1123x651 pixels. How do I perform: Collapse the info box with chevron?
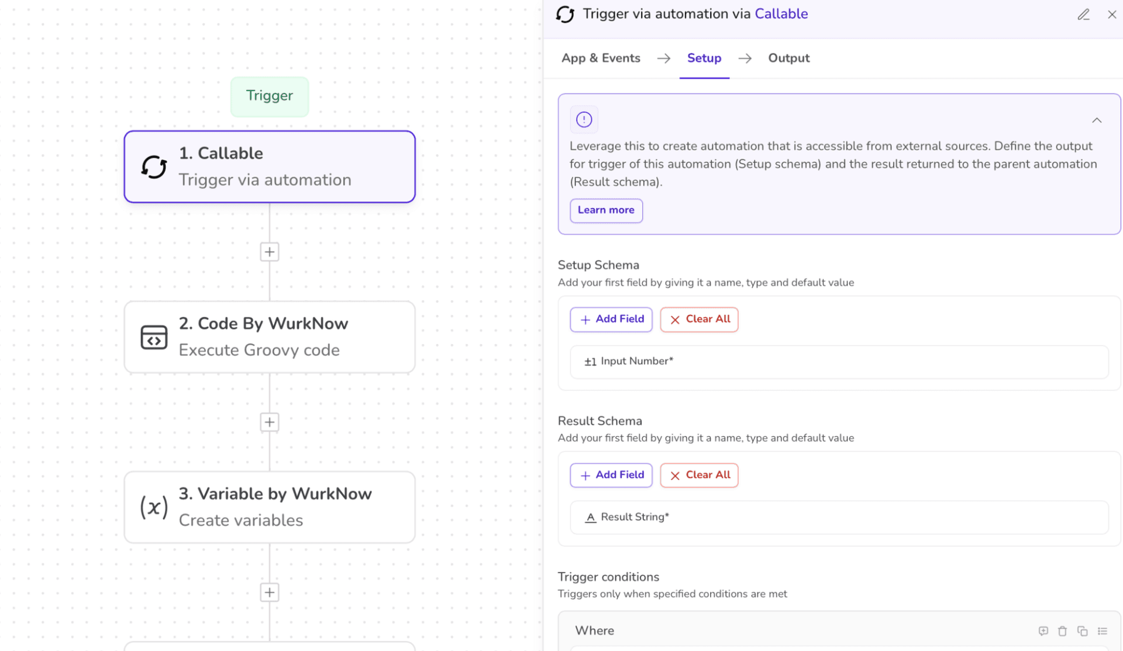coord(1097,120)
